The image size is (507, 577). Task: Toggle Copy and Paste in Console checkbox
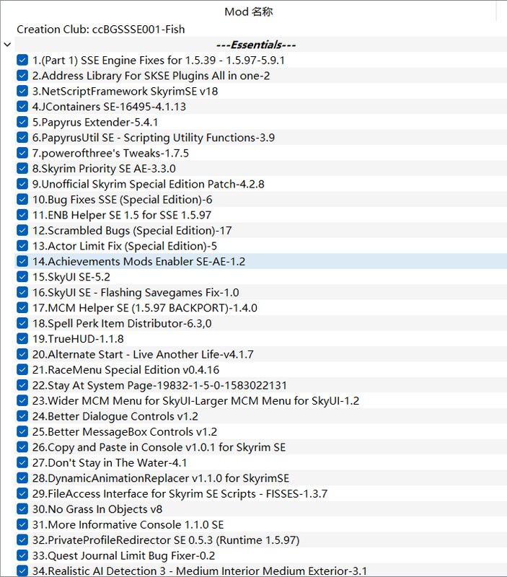(22, 447)
